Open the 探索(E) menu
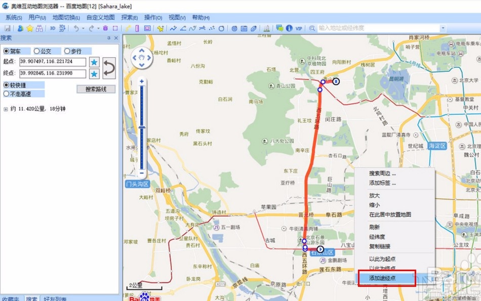Screen dimensions: 481x301 pos(130,18)
